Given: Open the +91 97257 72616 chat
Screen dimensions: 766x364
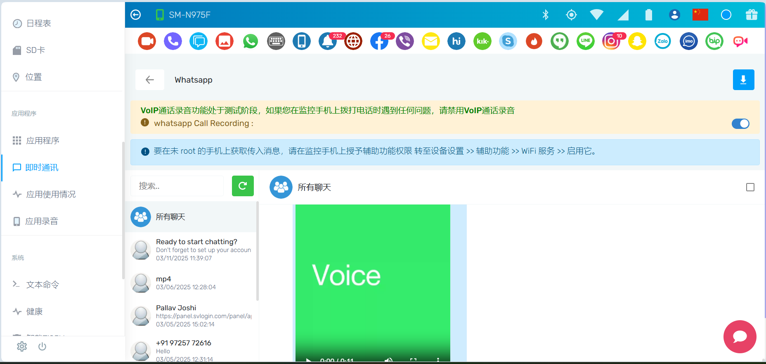Looking at the screenshot, I should pyautogui.click(x=191, y=351).
